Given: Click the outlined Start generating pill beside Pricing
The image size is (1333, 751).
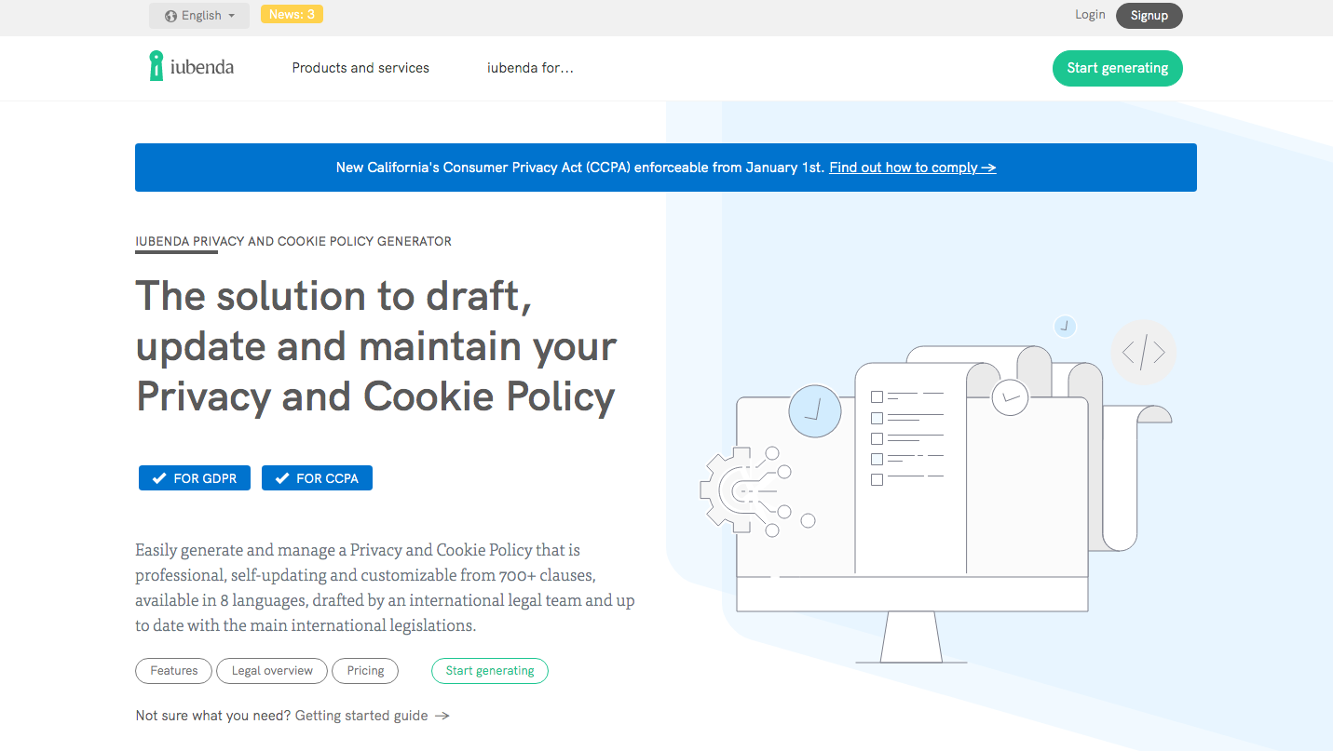Looking at the screenshot, I should pyautogui.click(x=490, y=671).
